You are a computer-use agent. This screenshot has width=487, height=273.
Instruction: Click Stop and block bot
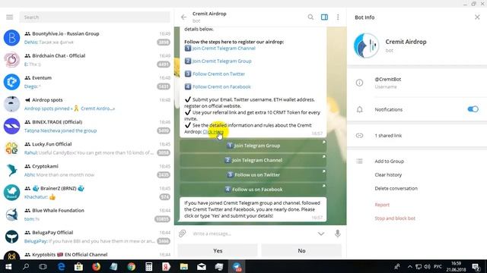[x=395, y=218]
